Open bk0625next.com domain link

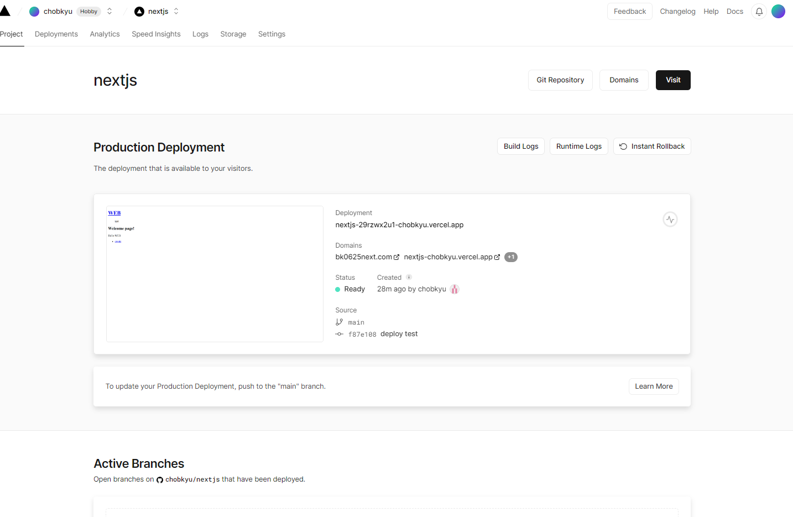(363, 257)
